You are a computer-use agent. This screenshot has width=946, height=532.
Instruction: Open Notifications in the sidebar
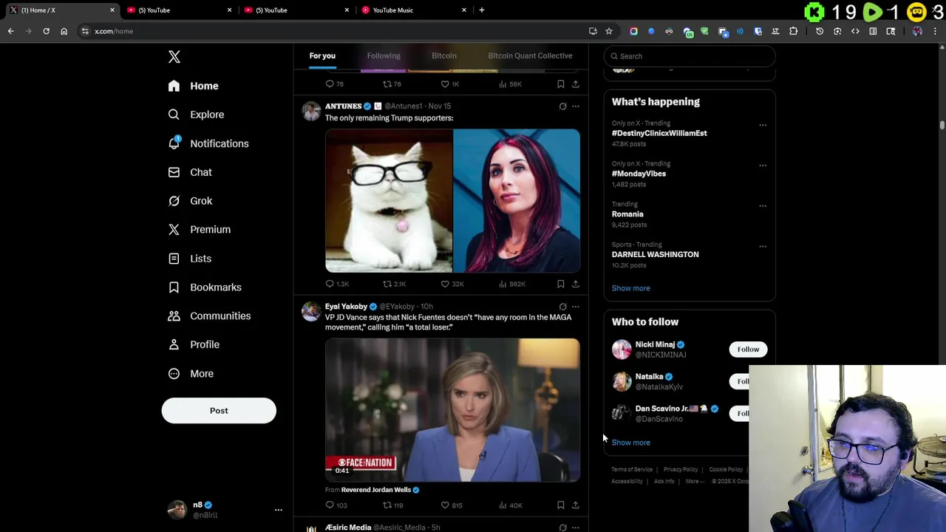(x=208, y=143)
